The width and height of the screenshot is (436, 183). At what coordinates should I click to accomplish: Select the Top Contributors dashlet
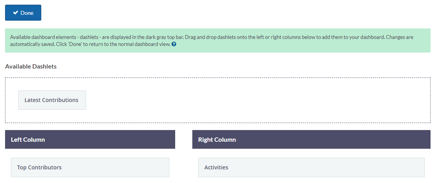(x=90, y=167)
